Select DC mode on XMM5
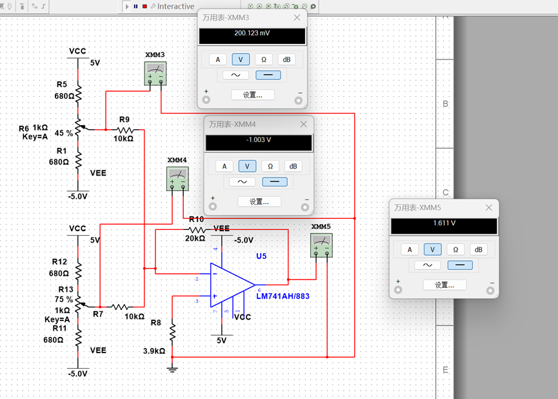Viewport: 558px width, 399px height. [x=460, y=265]
